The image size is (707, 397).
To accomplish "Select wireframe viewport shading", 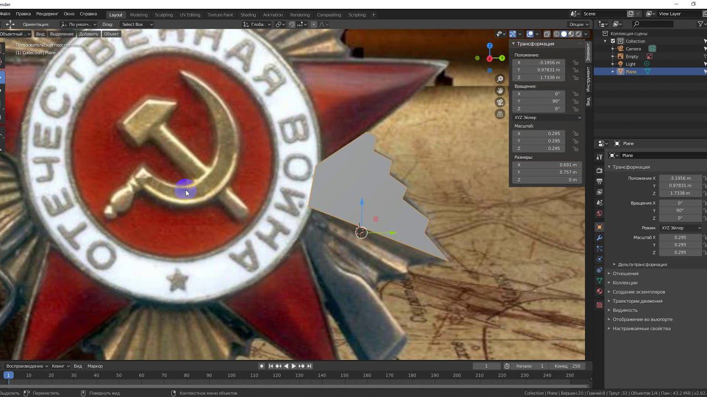I will click(556, 34).
